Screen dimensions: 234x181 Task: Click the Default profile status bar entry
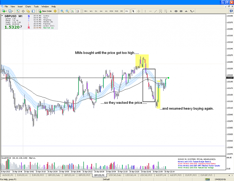[x=106, y=180]
